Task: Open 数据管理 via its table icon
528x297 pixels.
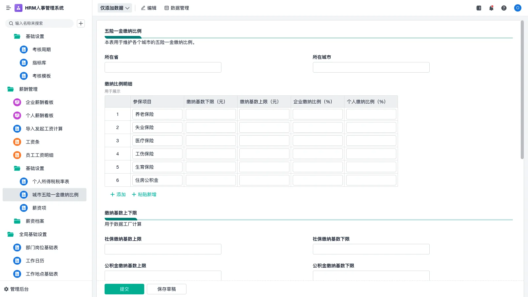Action: pyautogui.click(x=177, y=8)
